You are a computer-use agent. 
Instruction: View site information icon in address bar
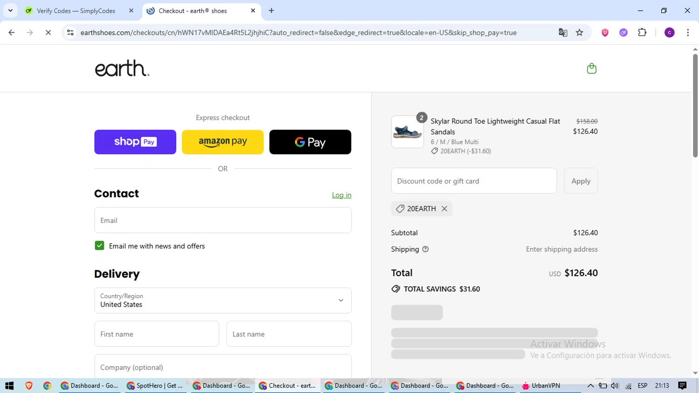(70, 33)
